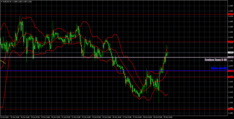
Task: Click the 28 Oct 15:00 time label
Action: point(147,117)
